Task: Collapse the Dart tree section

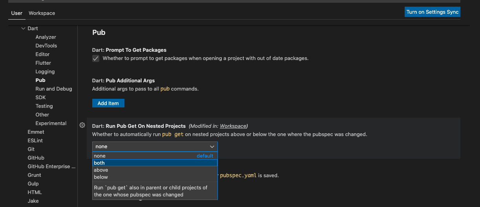Action: click(x=23, y=29)
